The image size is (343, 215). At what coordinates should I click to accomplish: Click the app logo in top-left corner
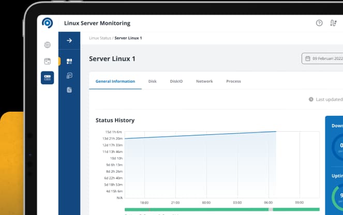pyautogui.click(x=48, y=23)
